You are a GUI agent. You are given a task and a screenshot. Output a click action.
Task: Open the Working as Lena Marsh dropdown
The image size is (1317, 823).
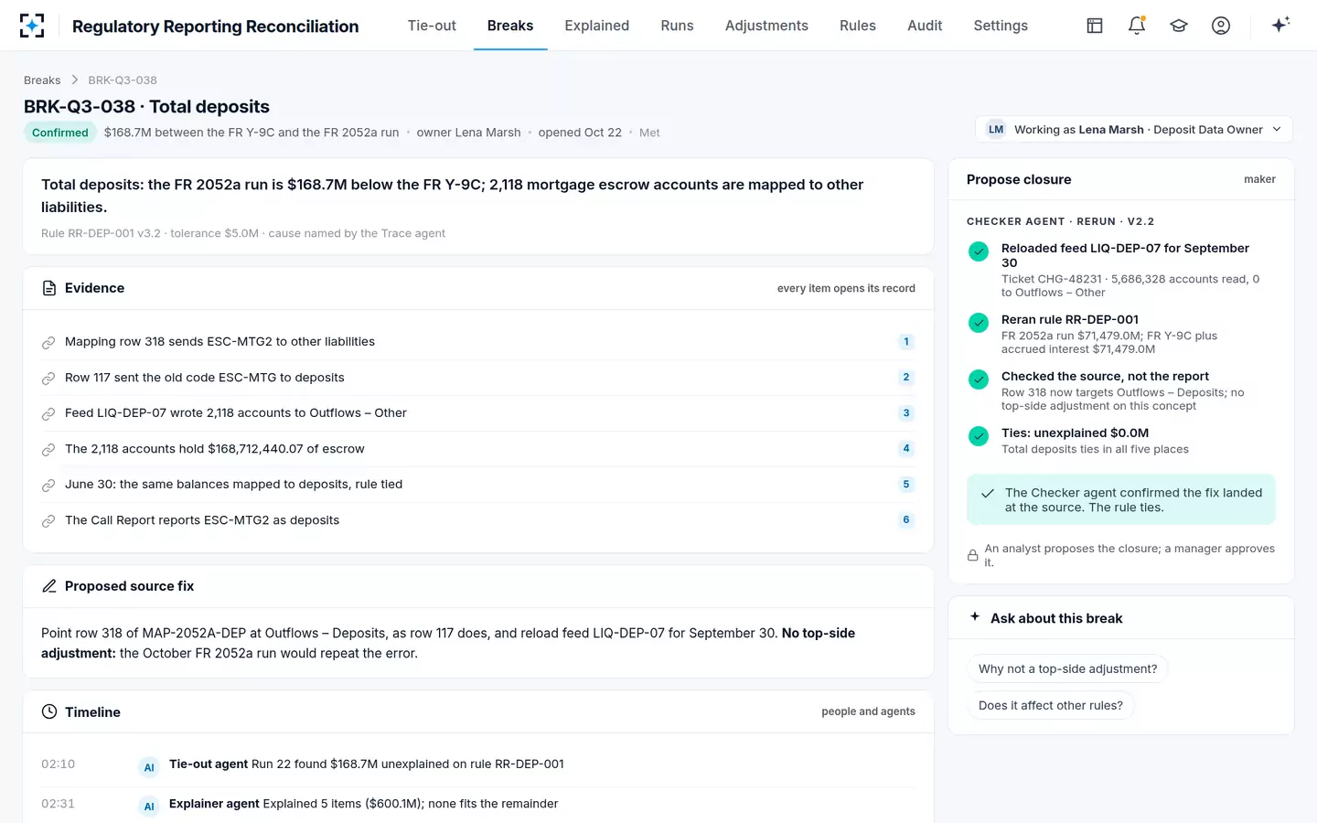1134,130
